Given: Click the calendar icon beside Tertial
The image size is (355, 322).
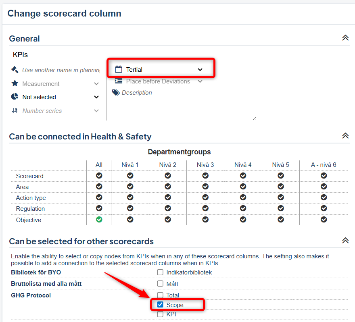Looking at the screenshot, I should pyautogui.click(x=118, y=69).
